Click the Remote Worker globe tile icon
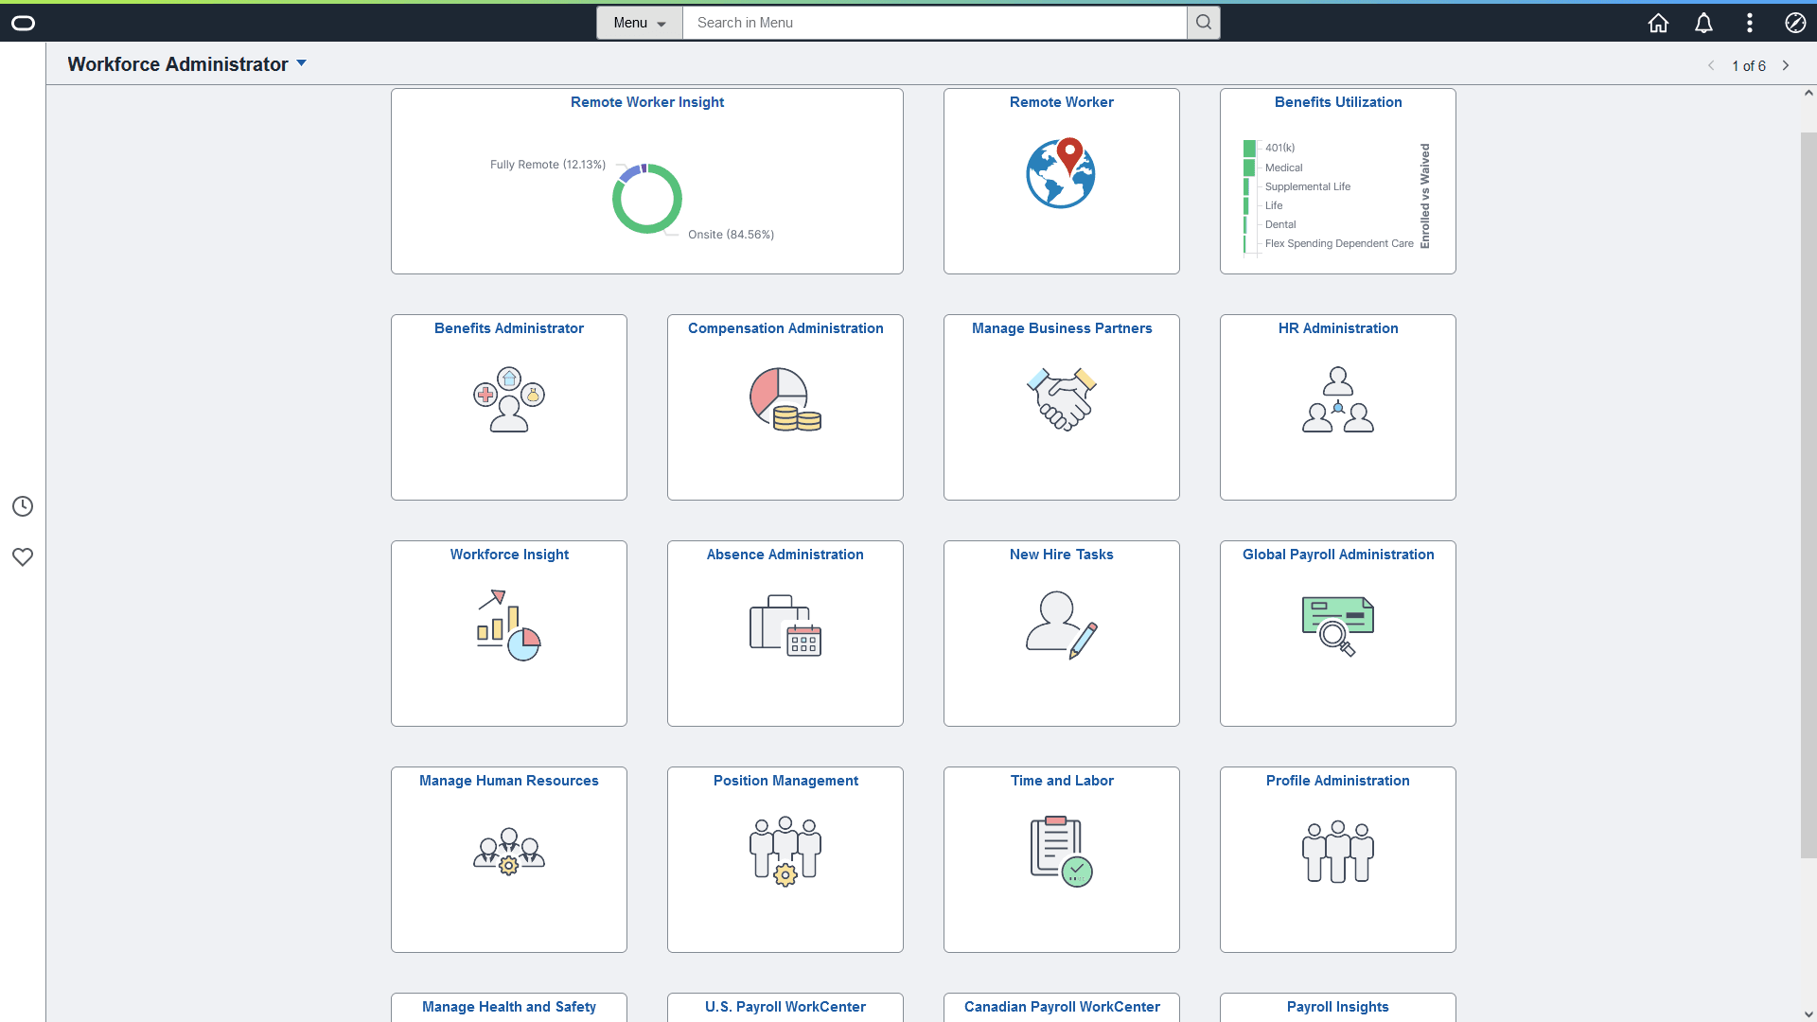 pos(1061,173)
